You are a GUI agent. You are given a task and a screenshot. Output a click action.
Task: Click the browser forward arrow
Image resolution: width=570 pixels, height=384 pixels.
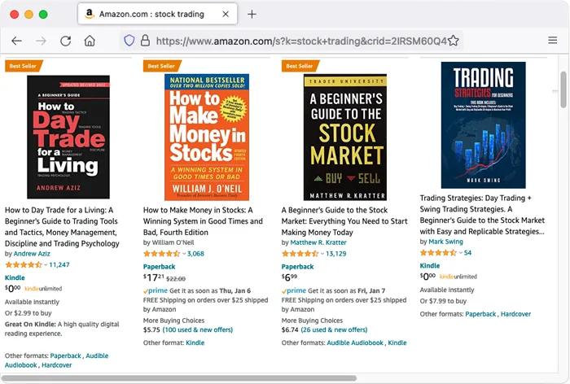[41, 41]
